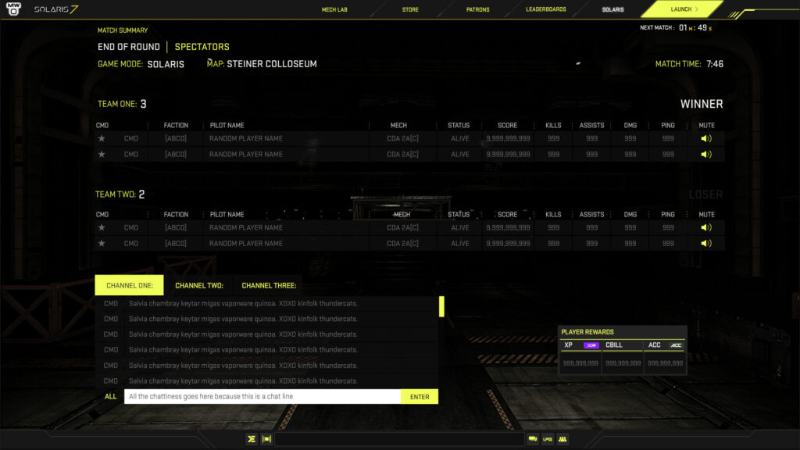Click the MWO logo icon at top-left

tap(12, 9)
